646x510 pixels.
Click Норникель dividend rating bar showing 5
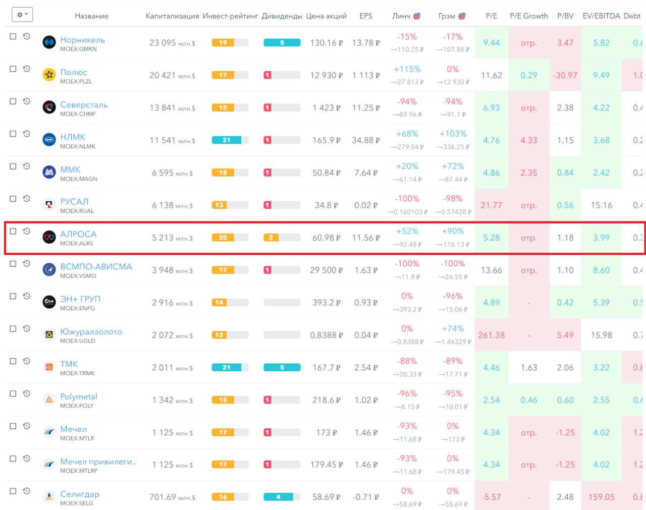point(282,43)
